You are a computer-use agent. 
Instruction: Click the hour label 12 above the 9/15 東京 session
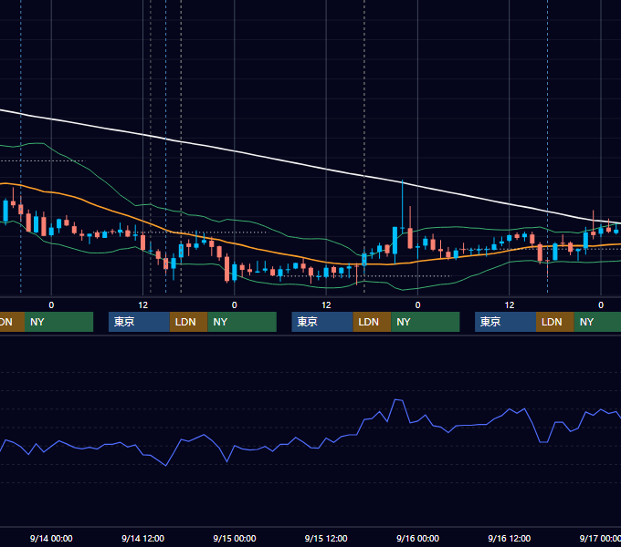coord(326,305)
